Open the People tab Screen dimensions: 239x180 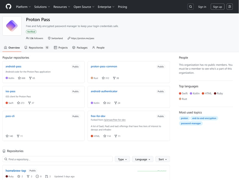tap(98, 48)
